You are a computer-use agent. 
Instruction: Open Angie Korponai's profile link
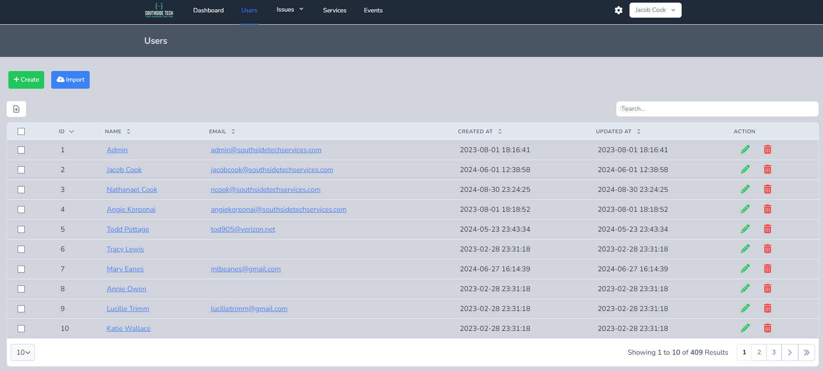pyautogui.click(x=131, y=210)
